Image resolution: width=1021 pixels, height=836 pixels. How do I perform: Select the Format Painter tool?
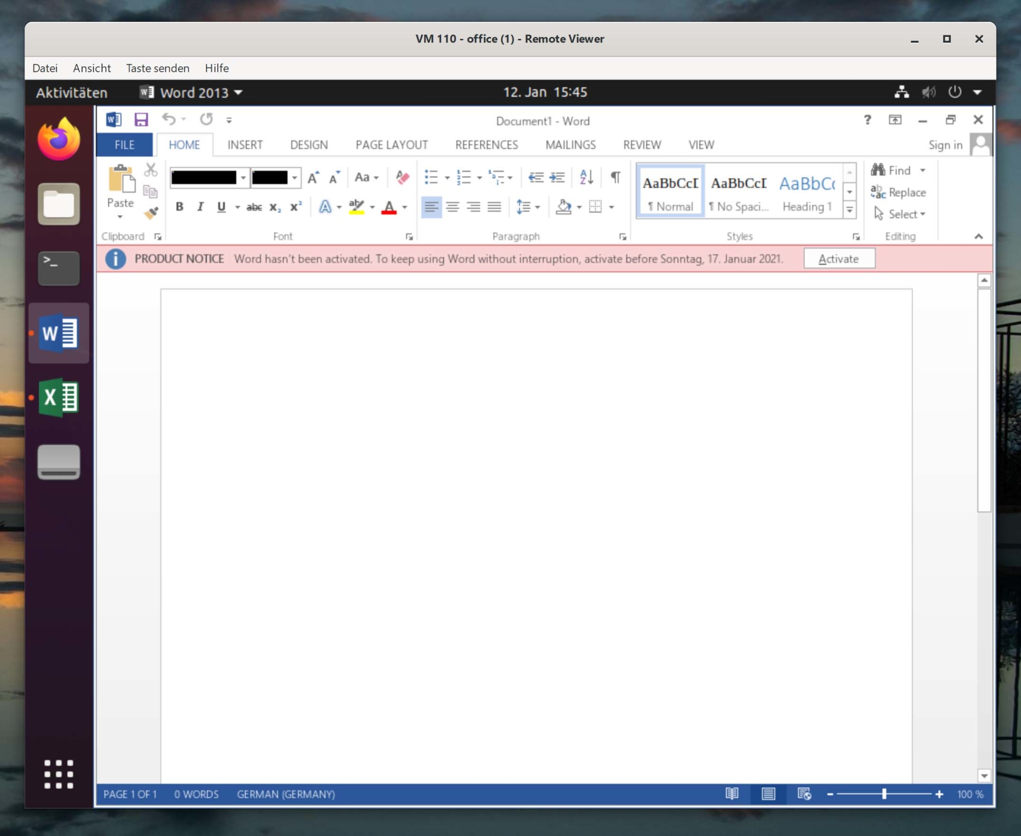coord(150,213)
